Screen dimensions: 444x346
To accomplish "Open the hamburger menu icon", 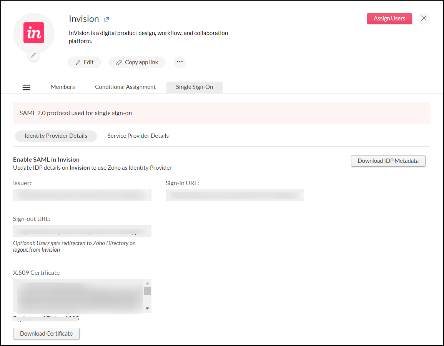I will click(27, 87).
